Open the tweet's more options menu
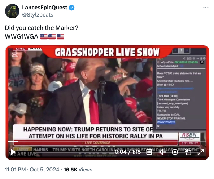 click(x=206, y=8)
